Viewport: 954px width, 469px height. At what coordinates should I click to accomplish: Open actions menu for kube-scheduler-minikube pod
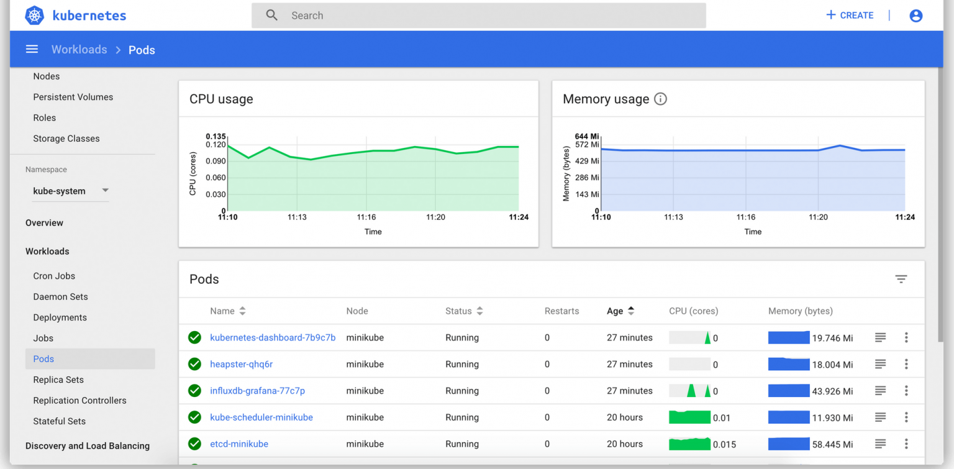pos(906,417)
